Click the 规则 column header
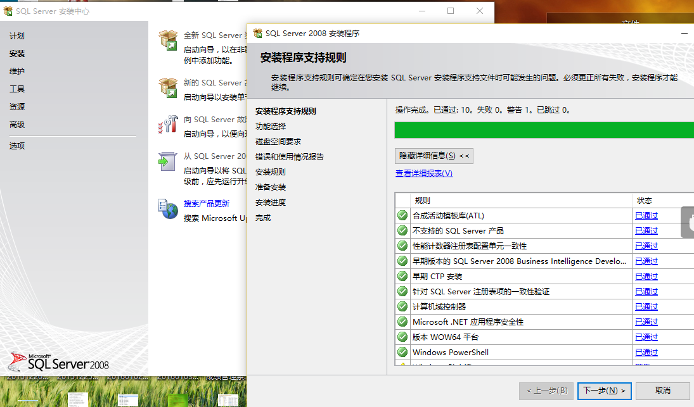694x407 pixels. [521, 200]
